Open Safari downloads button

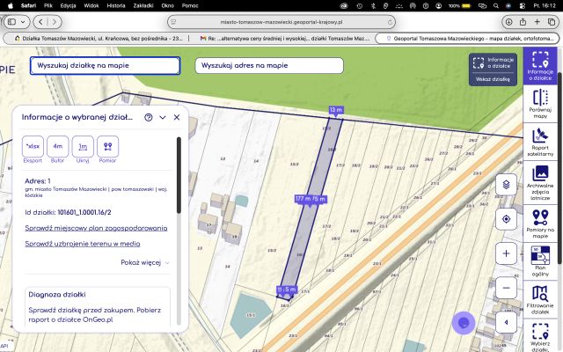(508, 22)
